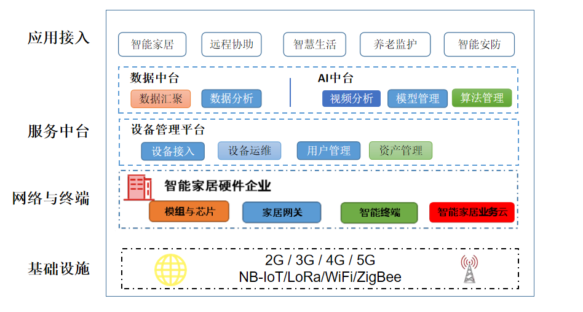This screenshot has width=583, height=312.
Task: Select the orange 模组与芯片 block
Action: pos(189,211)
